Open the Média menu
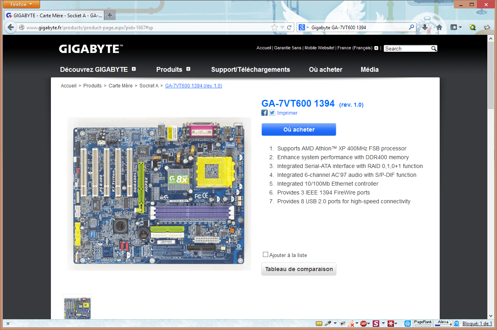 (370, 69)
